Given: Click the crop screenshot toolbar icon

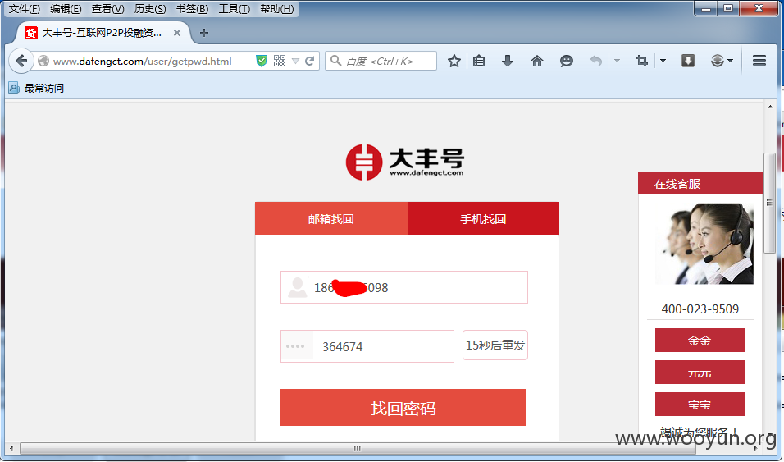Looking at the screenshot, I should 642,61.
